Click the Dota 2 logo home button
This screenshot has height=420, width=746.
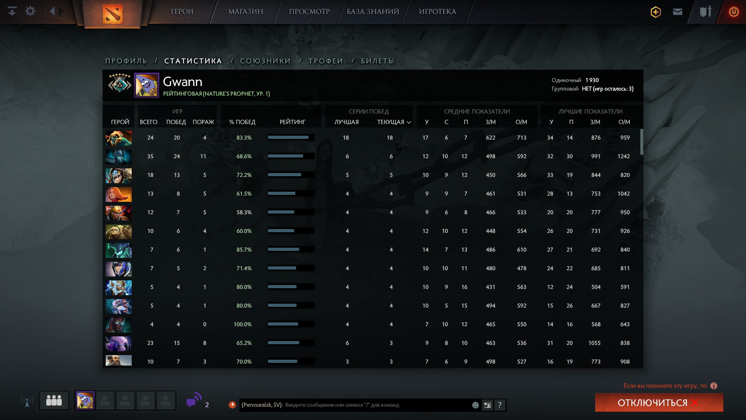113,14
